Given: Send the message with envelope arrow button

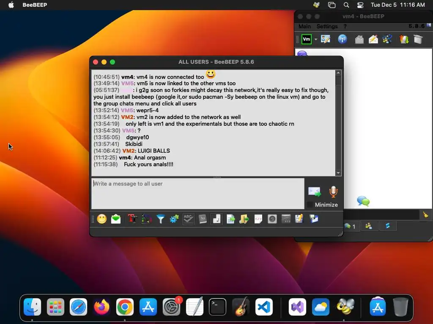Looking at the screenshot, I should (315, 192).
